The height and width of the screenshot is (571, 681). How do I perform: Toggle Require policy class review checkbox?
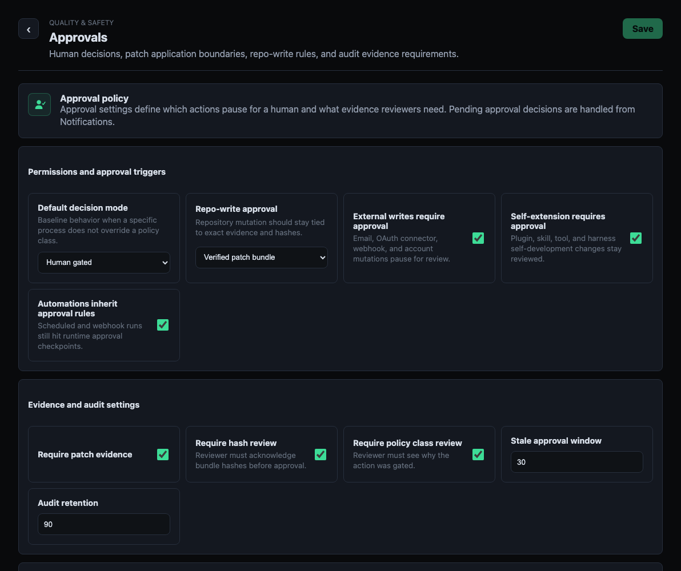click(x=478, y=454)
